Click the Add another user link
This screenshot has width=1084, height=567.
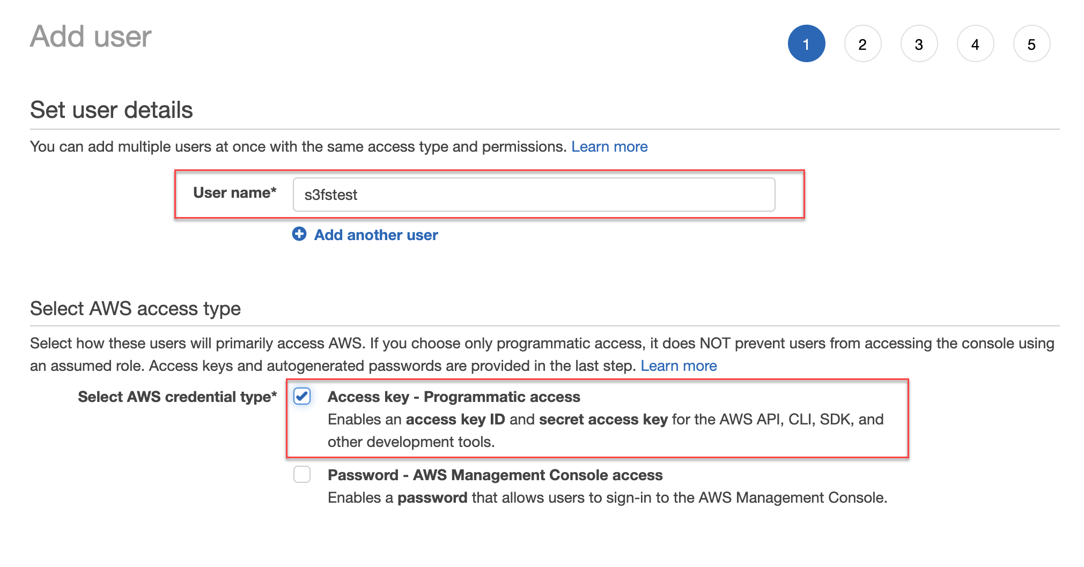click(x=376, y=235)
